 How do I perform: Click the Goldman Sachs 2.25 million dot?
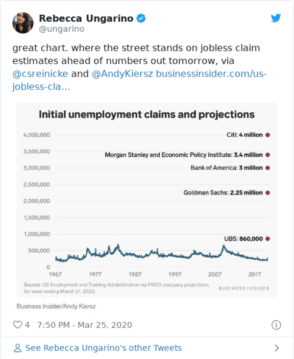pyautogui.click(x=268, y=193)
